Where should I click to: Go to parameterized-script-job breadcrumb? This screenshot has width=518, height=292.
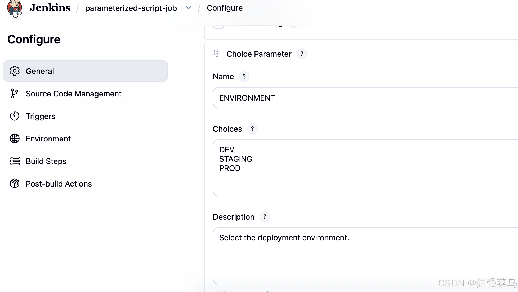pyautogui.click(x=131, y=8)
